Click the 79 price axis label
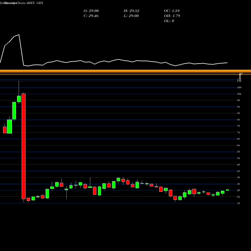Image resolution: width=251 pixels, height=251 pixels. pos(238,126)
